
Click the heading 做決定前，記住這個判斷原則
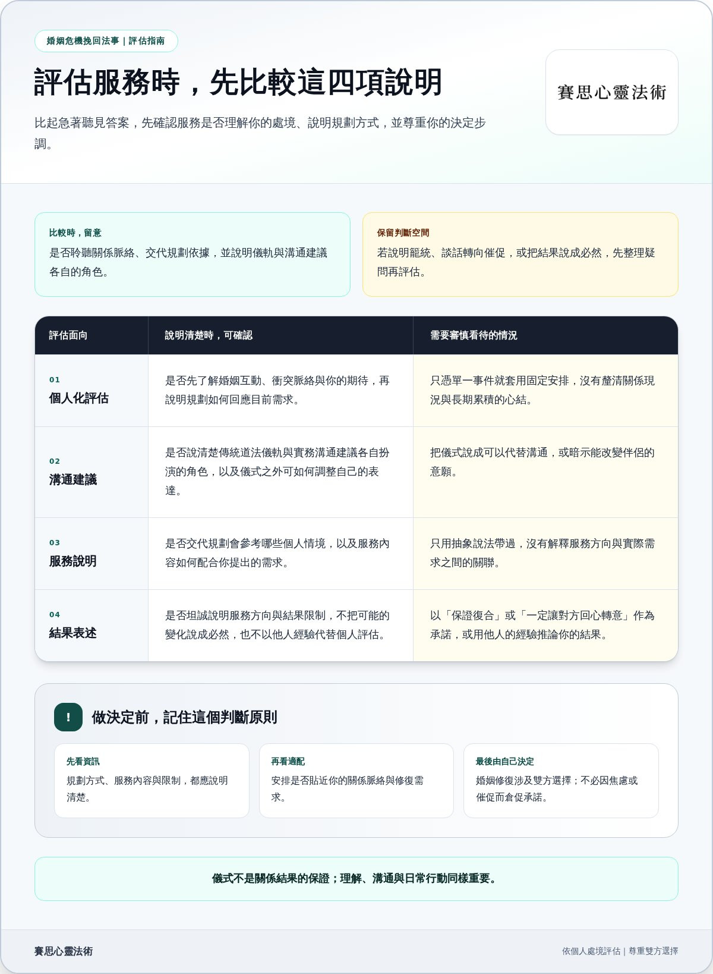pyautogui.click(x=184, y=718)
